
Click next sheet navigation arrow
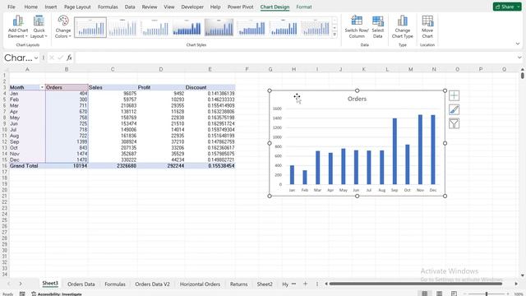tap(21, 284)
